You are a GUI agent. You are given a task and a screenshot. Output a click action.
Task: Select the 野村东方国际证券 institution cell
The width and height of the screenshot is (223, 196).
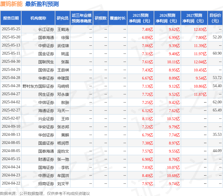tap(38, 86)
